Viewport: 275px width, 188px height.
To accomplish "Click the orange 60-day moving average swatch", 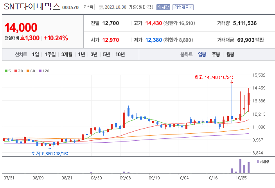I will pyautogui.click(x=28, y=71).
